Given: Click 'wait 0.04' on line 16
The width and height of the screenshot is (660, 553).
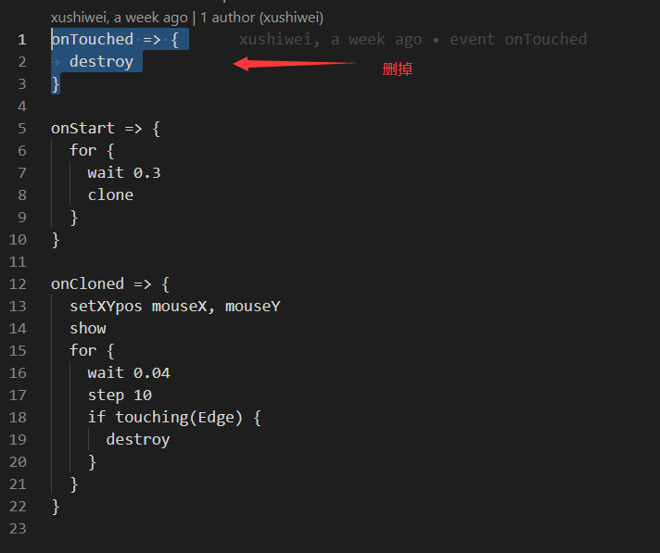Looking at the screenshot, I should click(129, 373).
